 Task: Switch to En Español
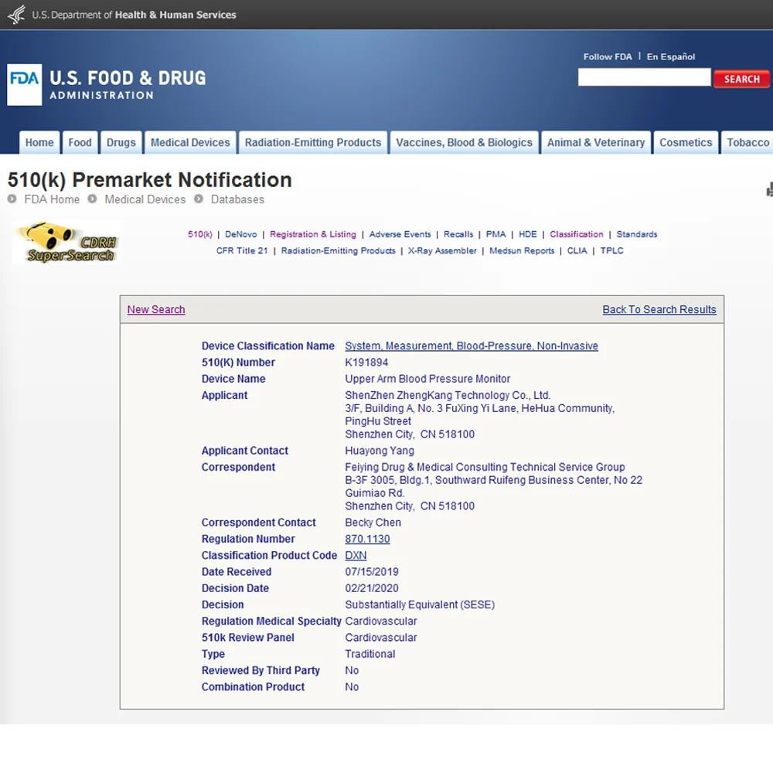point(670,56)
